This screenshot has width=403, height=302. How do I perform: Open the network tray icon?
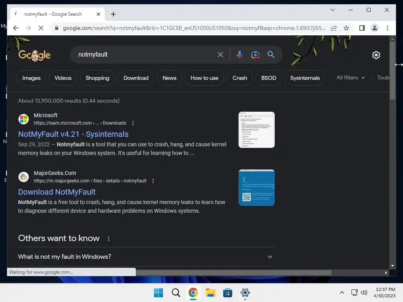pos(355,293)
